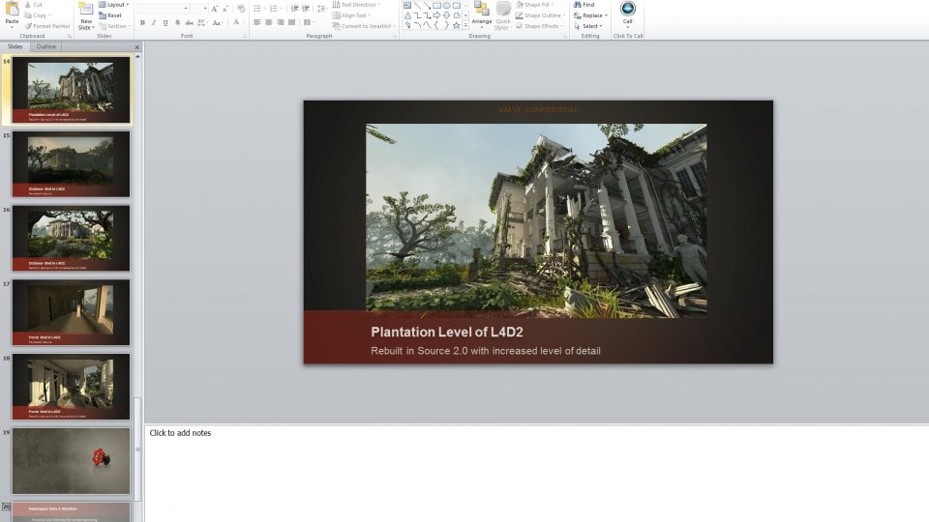Viewport: 929px width, 522px height.
Task: Select the Text Box shape tool
Action: 407,6
